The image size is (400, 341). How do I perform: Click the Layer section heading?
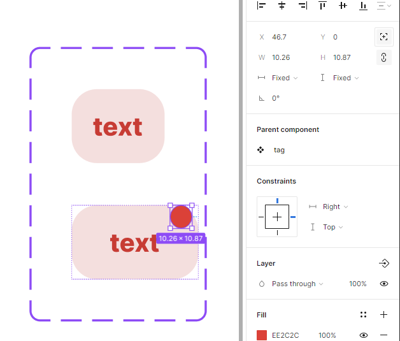pyautogui.click(x=266, y=263)
